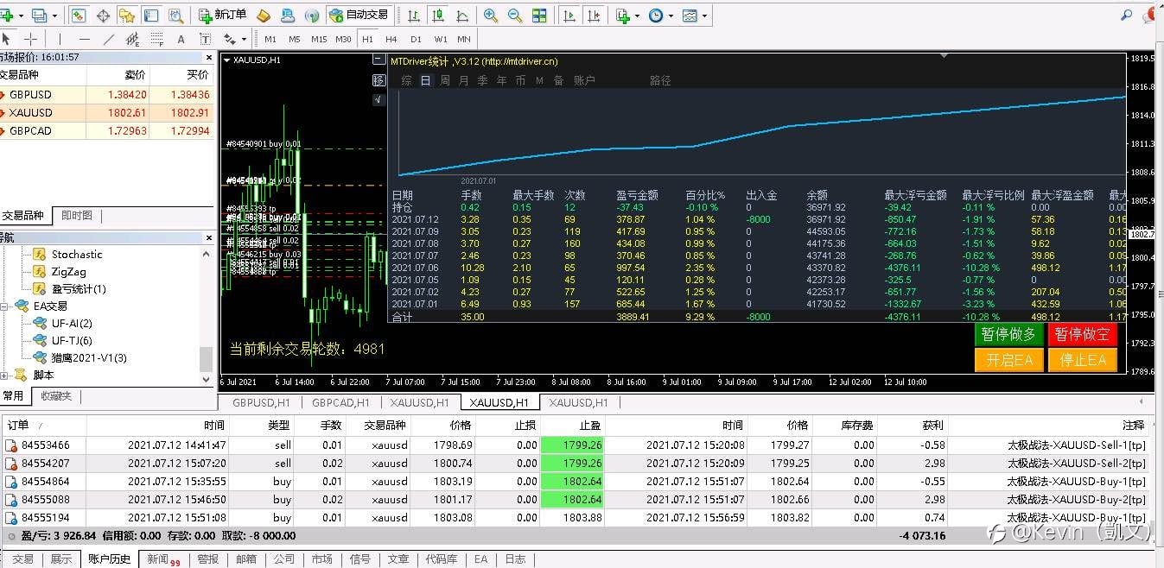The height and width of the screenshot is (568, 1164).
Task: Collapse MTDriver panel minus button
Action: (378, 60)
